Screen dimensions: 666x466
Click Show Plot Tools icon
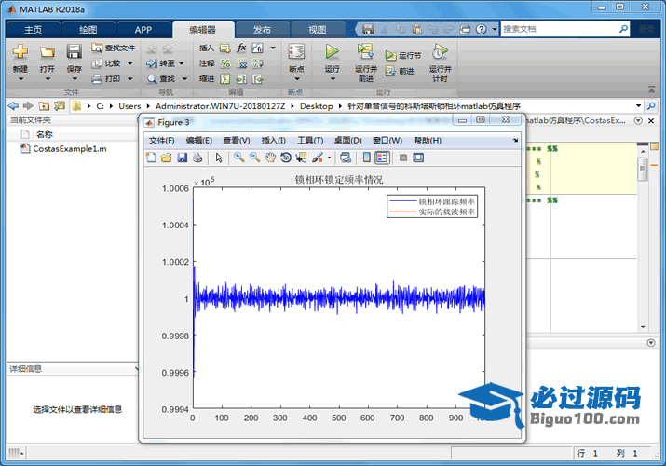click(x=418, y=158)
